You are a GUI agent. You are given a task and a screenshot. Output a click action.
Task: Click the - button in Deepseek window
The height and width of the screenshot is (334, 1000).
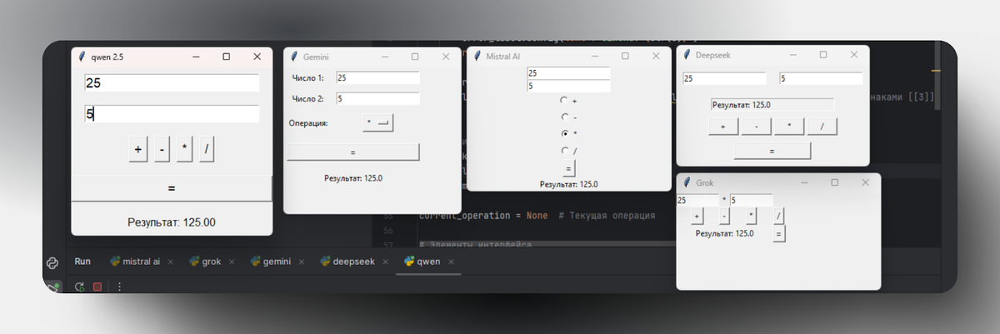coord(756,127)
